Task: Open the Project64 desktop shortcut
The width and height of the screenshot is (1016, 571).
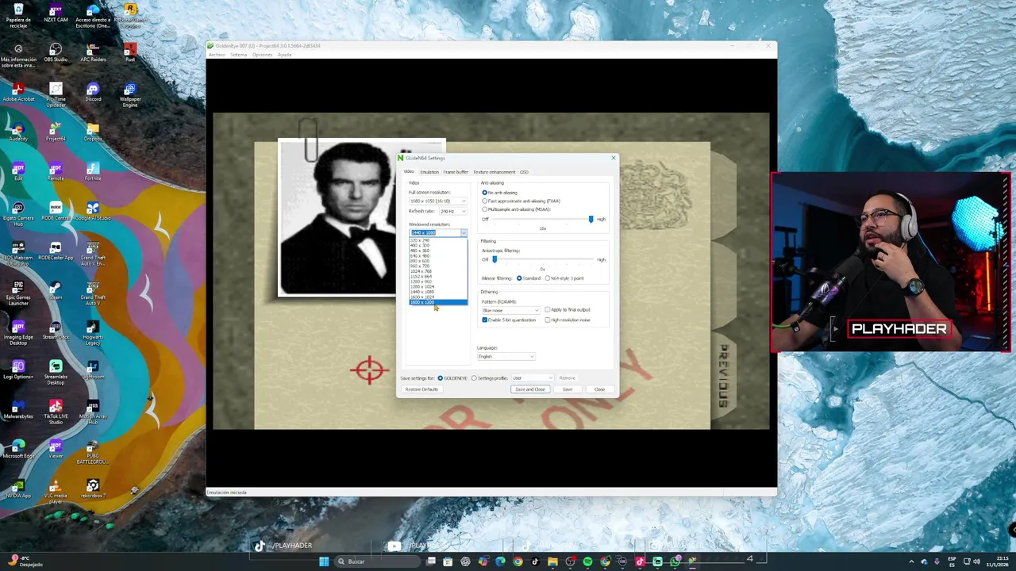Action: (56, 132)
